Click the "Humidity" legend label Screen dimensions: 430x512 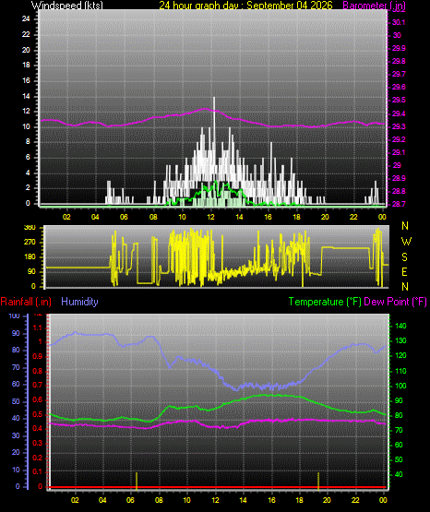point(79,302)
